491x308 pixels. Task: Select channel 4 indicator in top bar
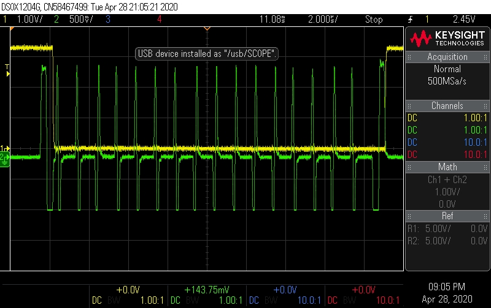(160, 20)
